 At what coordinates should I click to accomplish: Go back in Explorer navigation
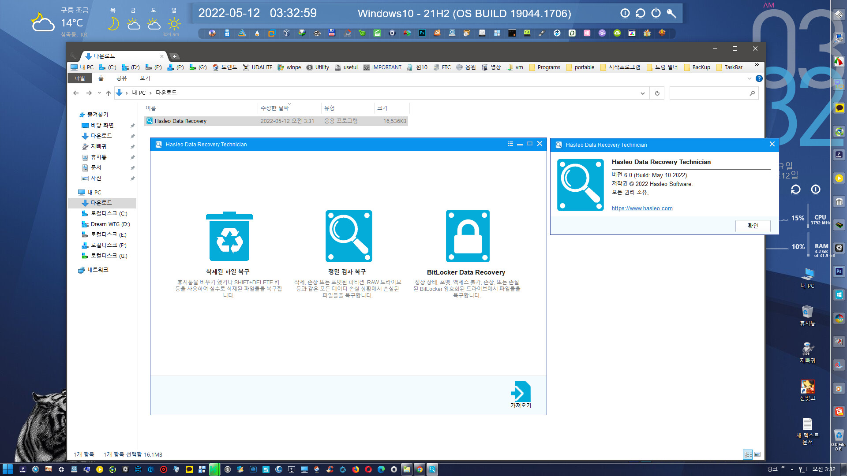(x=76, y=93)
